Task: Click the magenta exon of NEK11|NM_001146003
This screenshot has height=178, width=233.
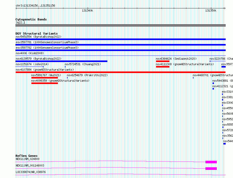Action: (211, 169)
